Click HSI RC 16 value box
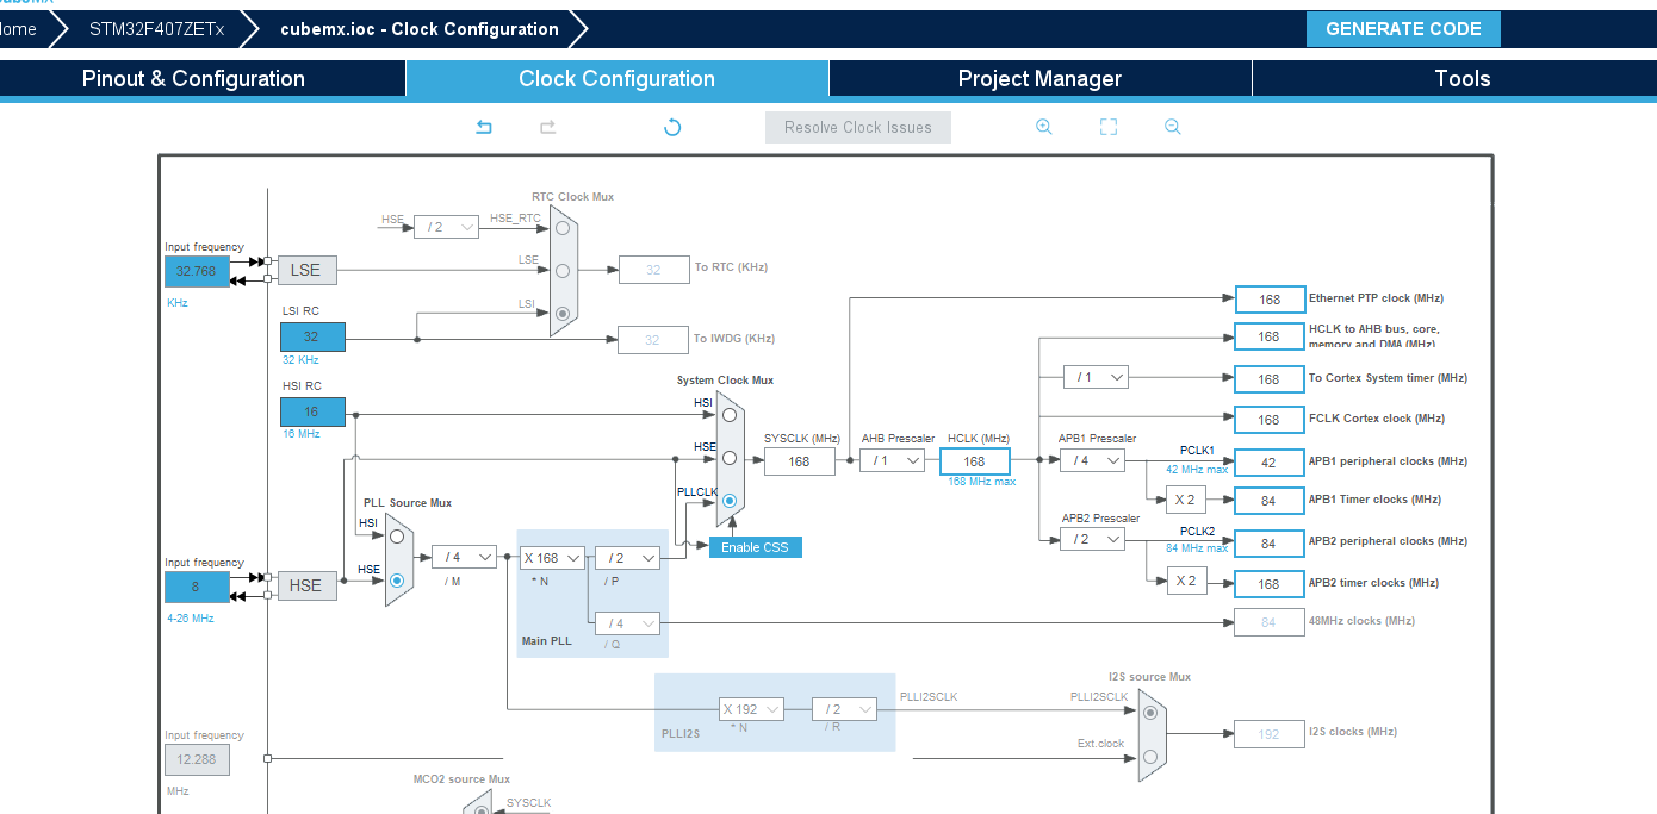Image resolution: width=1657 pixels, height=814 pixels. coord(312,412)
